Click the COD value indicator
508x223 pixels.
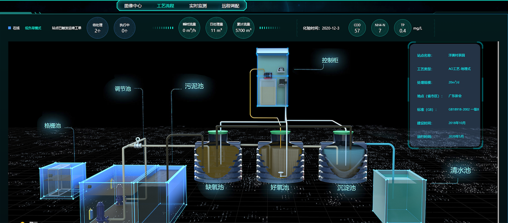pos(357,28)
